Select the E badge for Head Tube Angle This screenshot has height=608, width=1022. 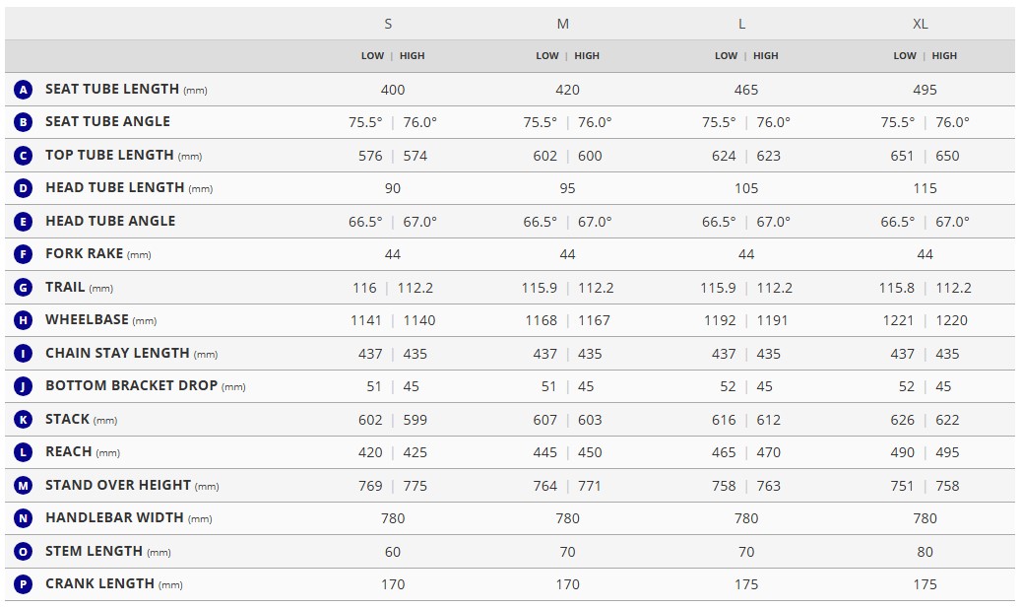click(23, 221)
